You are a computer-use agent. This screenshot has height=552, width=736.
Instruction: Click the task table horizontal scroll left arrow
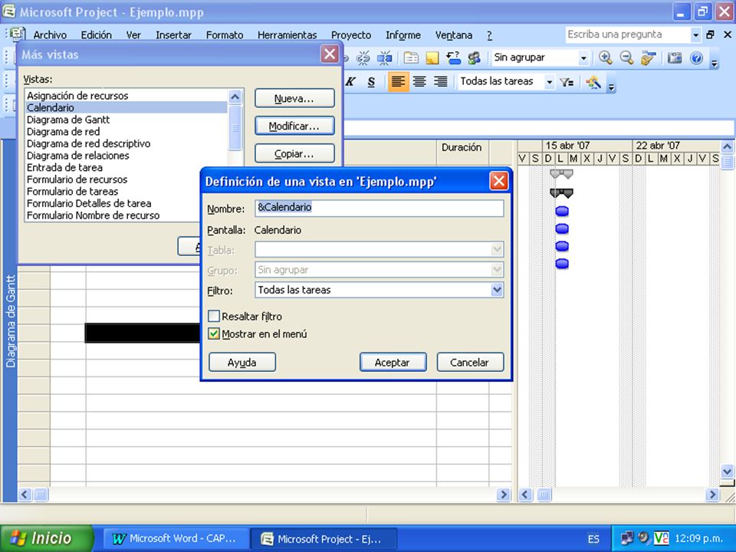click(25, 495)
